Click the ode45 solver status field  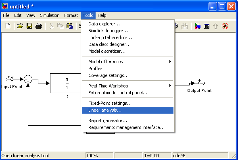tap(200, 156)
